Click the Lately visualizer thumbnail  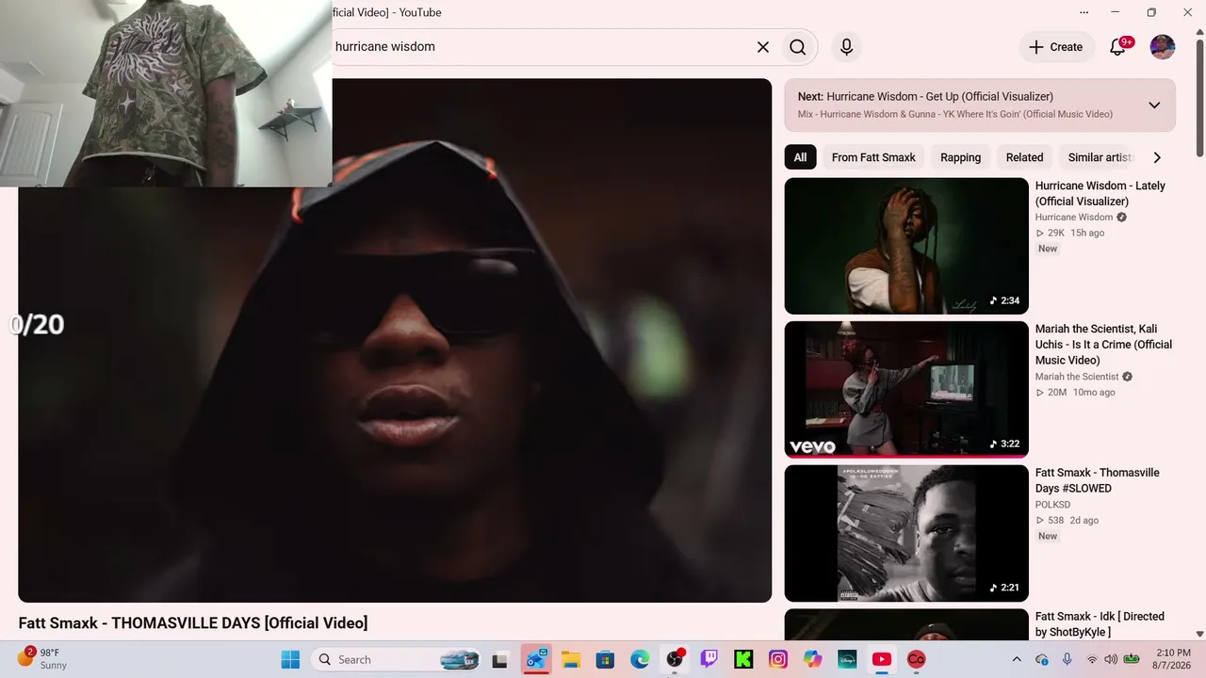[x=906, y=246]
